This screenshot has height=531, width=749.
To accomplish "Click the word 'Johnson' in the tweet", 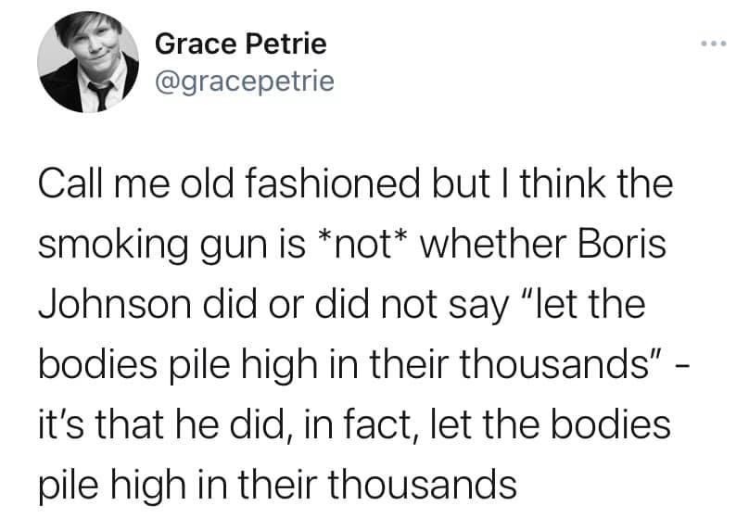I will pyautogui.click(x=115, y=304).
